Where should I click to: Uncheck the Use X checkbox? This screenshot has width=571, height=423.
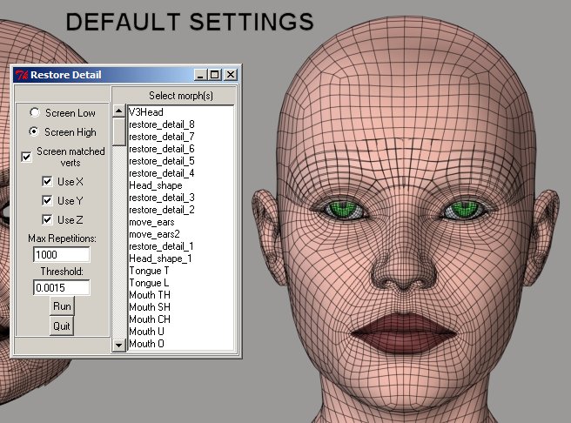47,182
